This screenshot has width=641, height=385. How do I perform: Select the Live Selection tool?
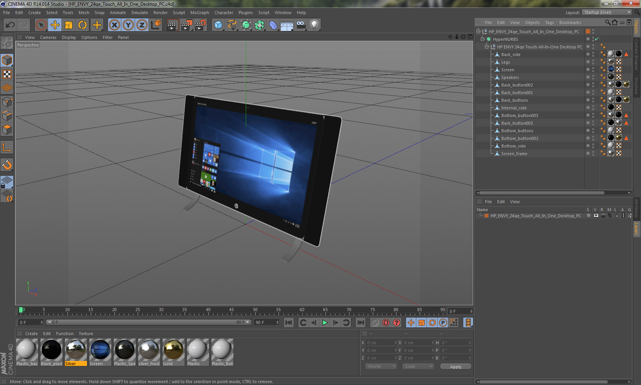pyautogui.click(x=41, y=25)
